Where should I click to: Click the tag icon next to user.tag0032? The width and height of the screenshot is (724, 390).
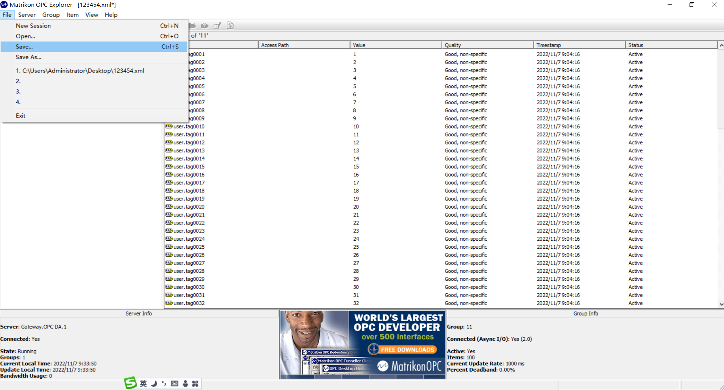pyautogui.click(x=169, y=303)
